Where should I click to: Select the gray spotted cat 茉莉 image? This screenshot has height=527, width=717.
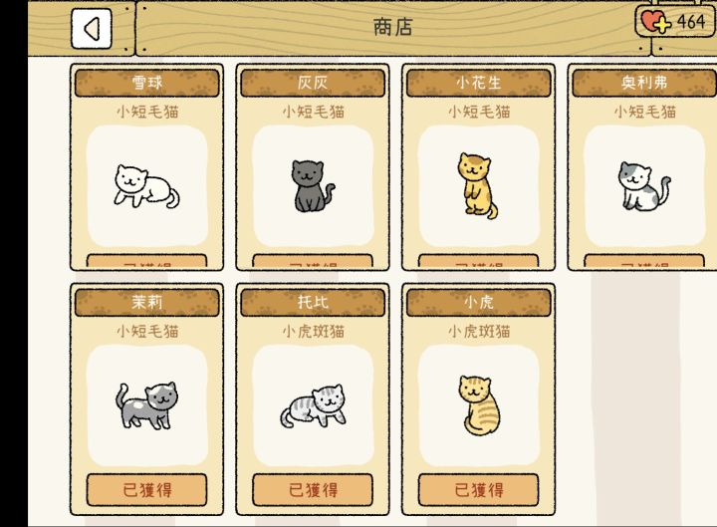(146, 405)
